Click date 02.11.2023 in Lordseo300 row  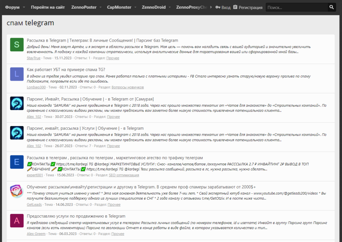68,87
